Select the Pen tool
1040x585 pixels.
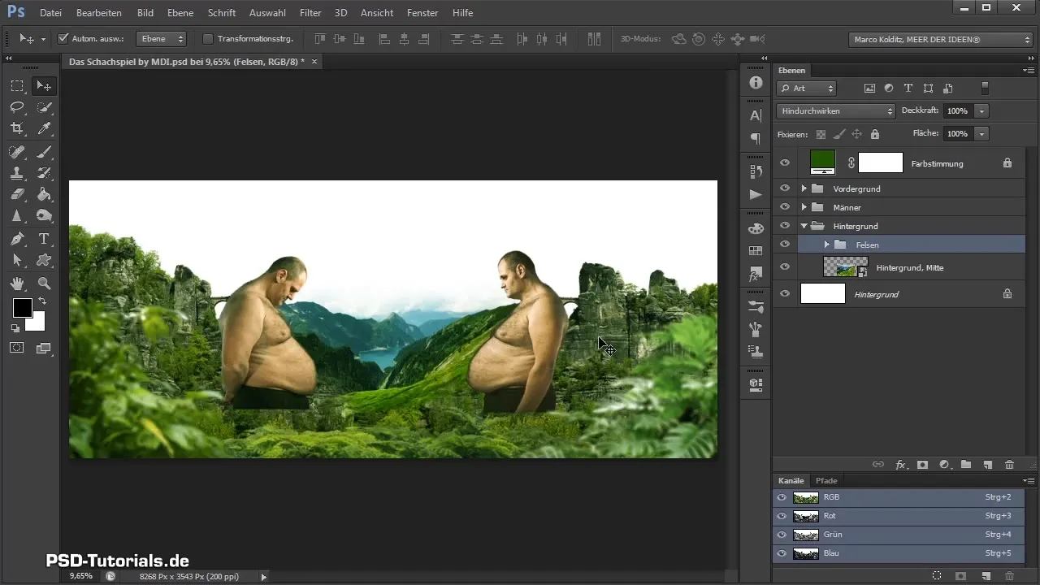[x=16, y=239]
